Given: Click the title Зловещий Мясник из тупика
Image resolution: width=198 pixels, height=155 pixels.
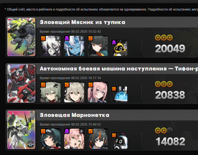Looking at the screenshot, I should 82,22.
